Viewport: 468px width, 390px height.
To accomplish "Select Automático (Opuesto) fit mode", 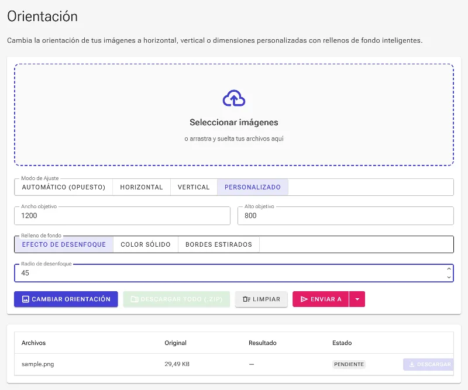I will point(64,187).
